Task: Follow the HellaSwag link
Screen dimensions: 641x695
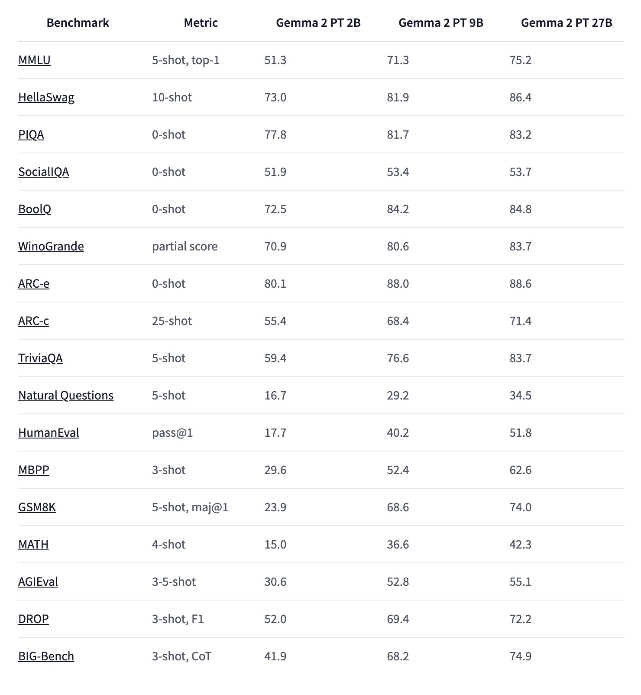Action: pyautogui.click(x=46, y=97)
